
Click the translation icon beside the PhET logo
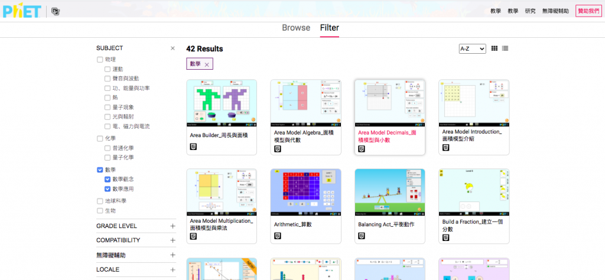pos(56,12)
